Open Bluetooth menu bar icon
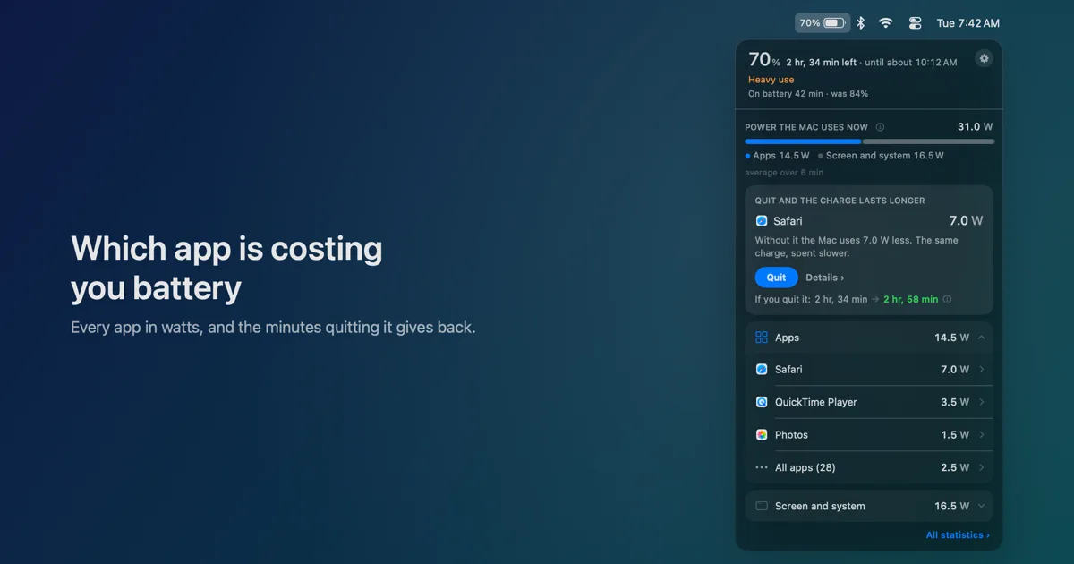Image resolution: width=1074 pixels, height=564 pixels. click(860, 23)
